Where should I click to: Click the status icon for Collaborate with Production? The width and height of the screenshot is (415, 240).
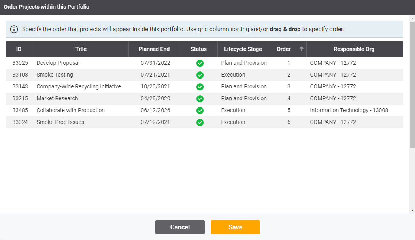point(200,111)
